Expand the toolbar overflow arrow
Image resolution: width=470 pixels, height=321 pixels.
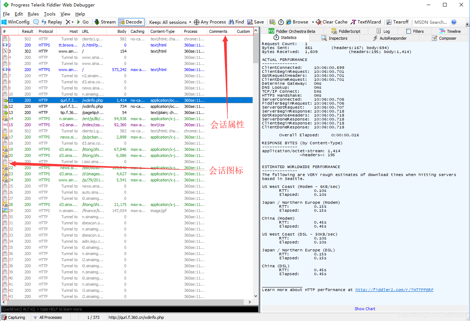(467, 24)
